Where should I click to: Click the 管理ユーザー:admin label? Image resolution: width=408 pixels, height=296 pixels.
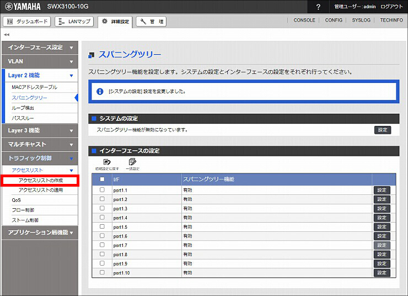point(355,7)
